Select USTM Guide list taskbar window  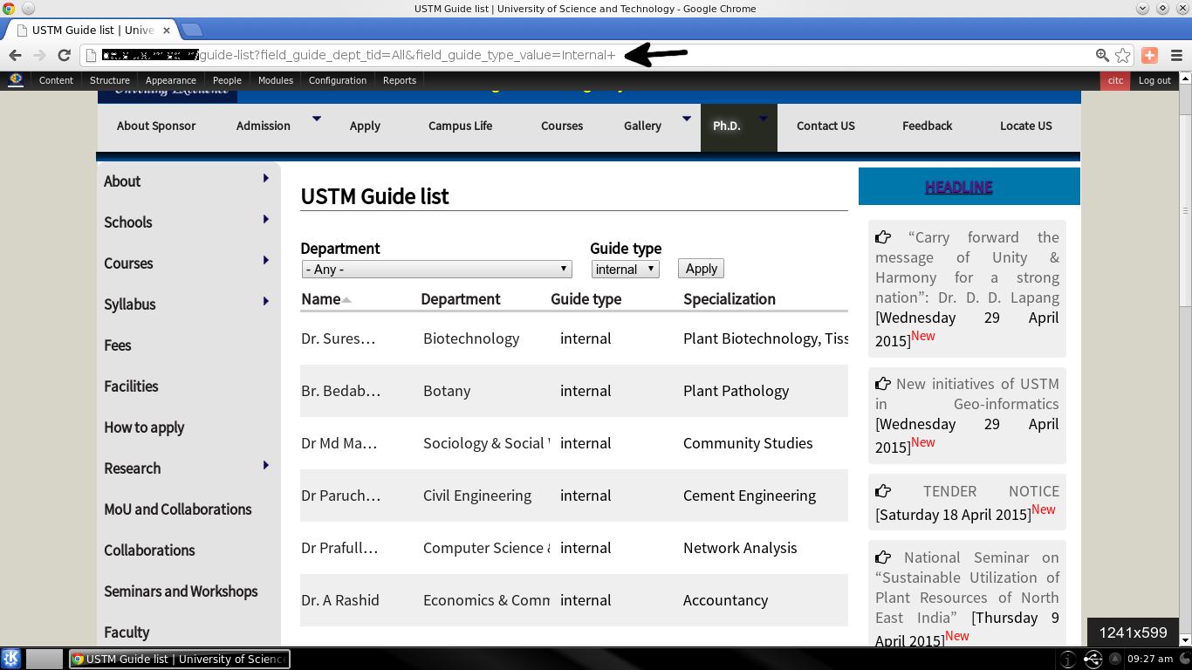(179, 659)
